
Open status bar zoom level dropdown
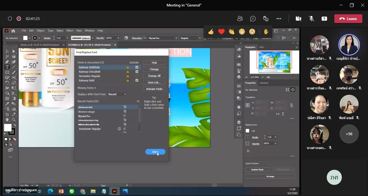32,185
